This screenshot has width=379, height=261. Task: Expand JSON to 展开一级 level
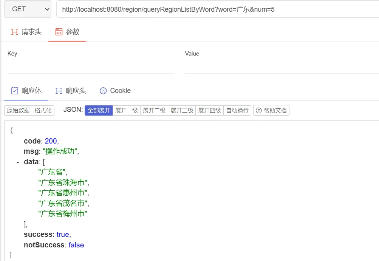(x=127, y=110)
